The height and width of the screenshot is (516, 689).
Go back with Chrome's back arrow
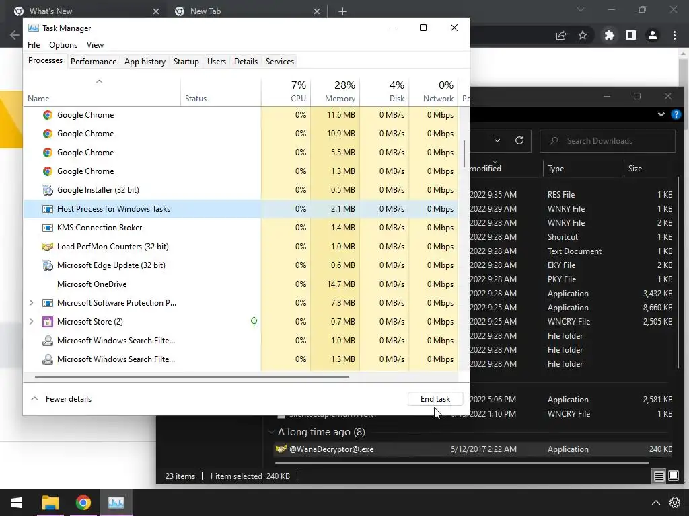click(15, 35)
